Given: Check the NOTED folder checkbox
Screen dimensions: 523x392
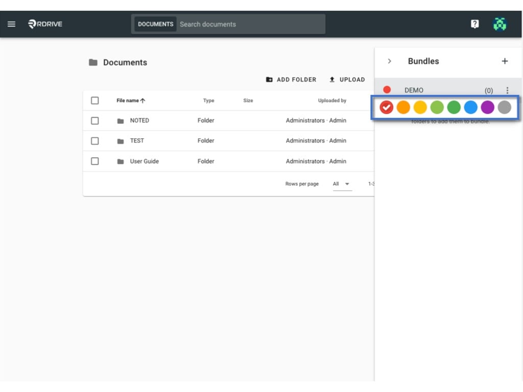Looking at the screenshot, I should point(94,120).
